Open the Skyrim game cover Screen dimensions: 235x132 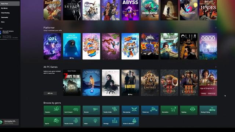coord(72,10)
